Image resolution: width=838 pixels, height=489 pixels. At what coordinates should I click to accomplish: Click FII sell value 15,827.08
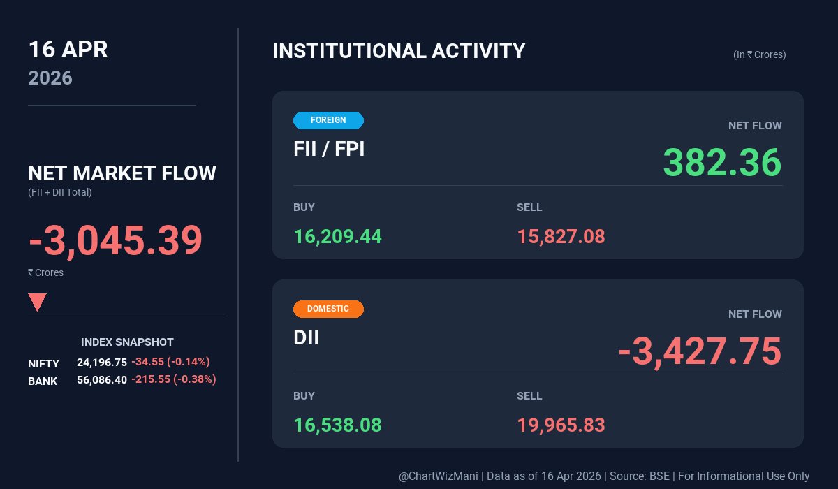coord(561,237)
